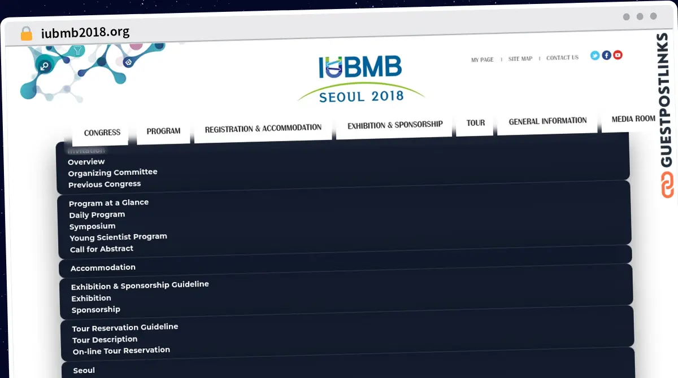Expand the TOUR dropdown menu

(x=475, y=122)
